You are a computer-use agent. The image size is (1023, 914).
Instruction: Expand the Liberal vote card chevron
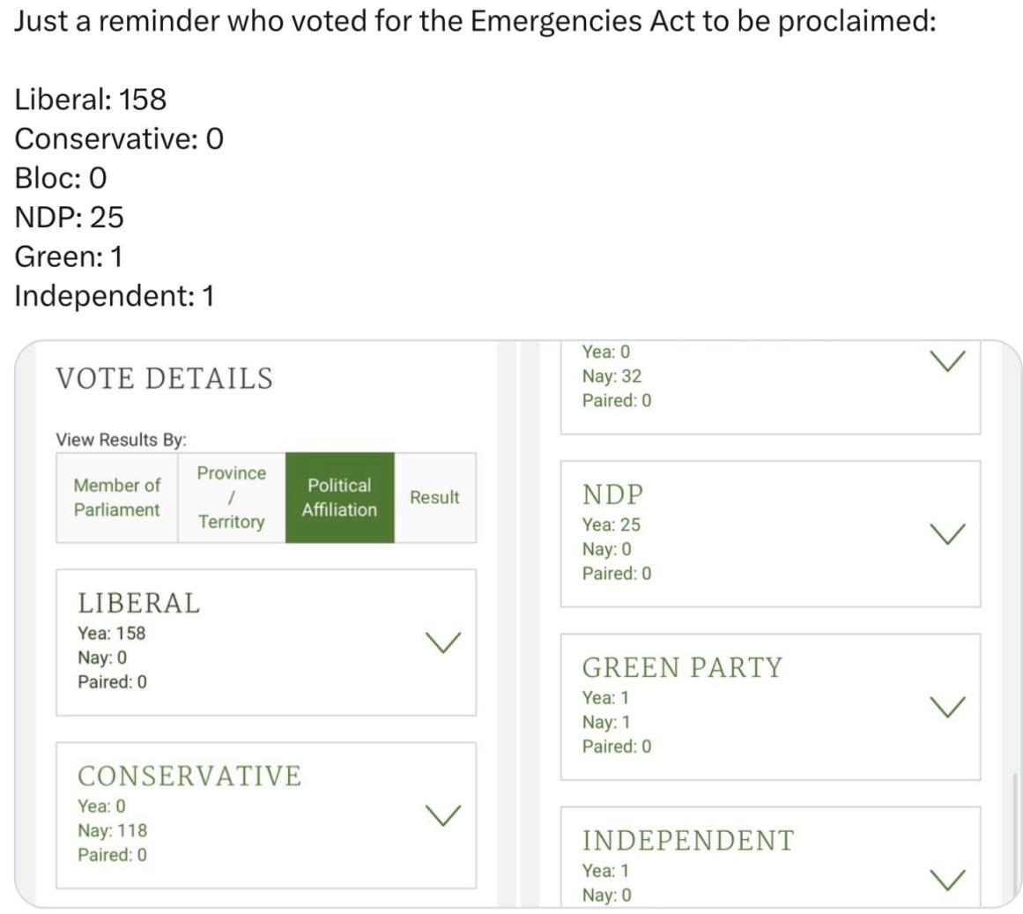(443, 643)
